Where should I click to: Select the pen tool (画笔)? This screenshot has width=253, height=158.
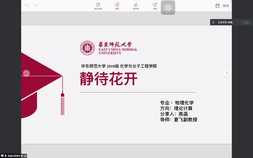(117, 6)
